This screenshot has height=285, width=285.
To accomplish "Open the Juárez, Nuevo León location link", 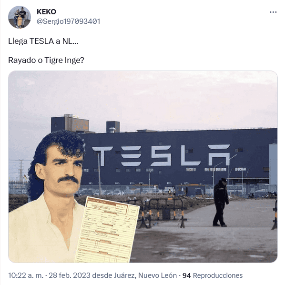I will tap(145, 275).
